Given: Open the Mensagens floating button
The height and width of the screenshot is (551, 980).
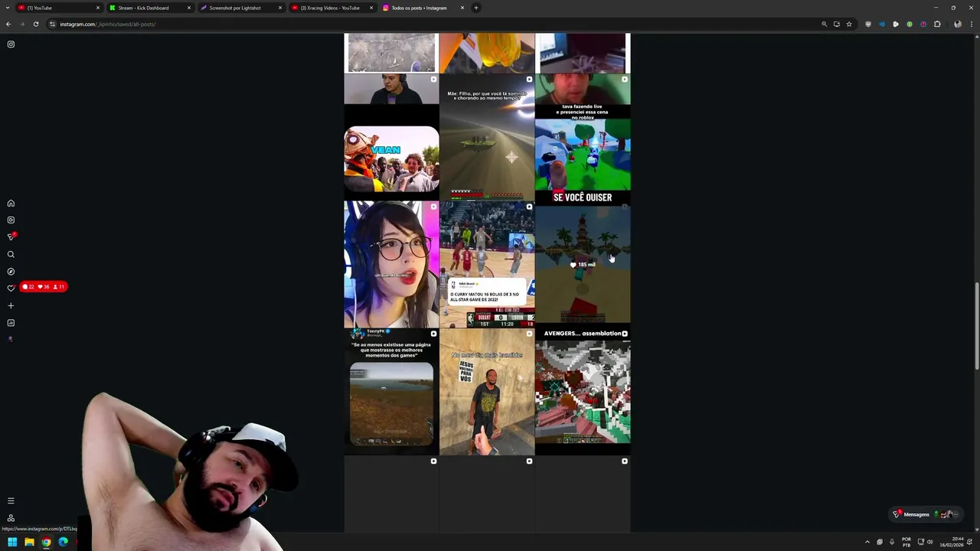Looking at the screenshot, I should (924, 514).
